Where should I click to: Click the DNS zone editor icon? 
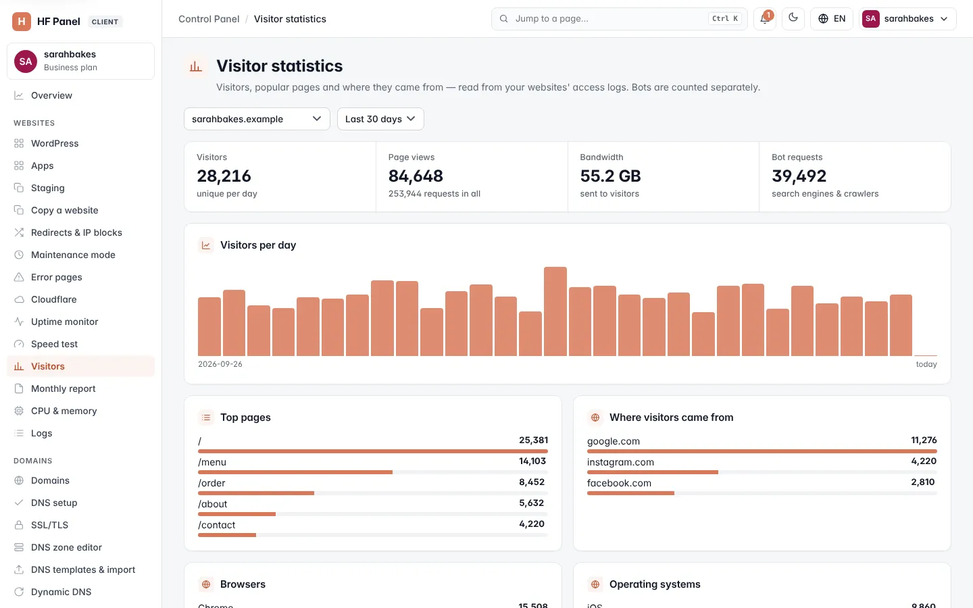19,547
